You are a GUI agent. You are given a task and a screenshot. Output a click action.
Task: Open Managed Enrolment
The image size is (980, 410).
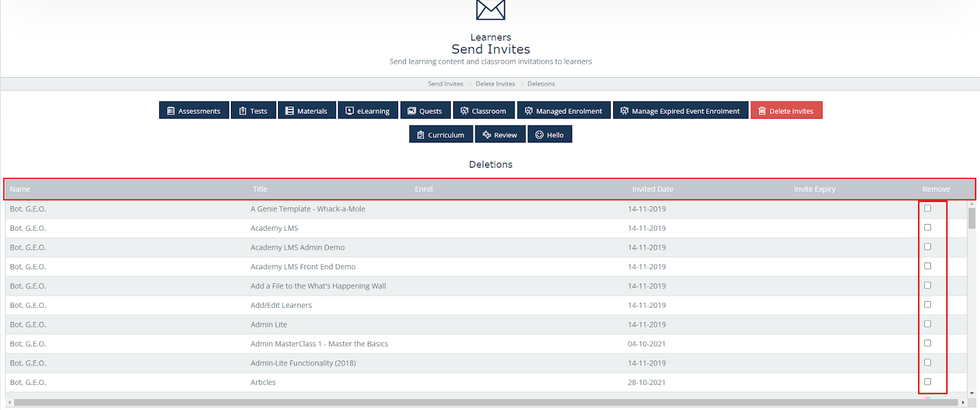563,111
